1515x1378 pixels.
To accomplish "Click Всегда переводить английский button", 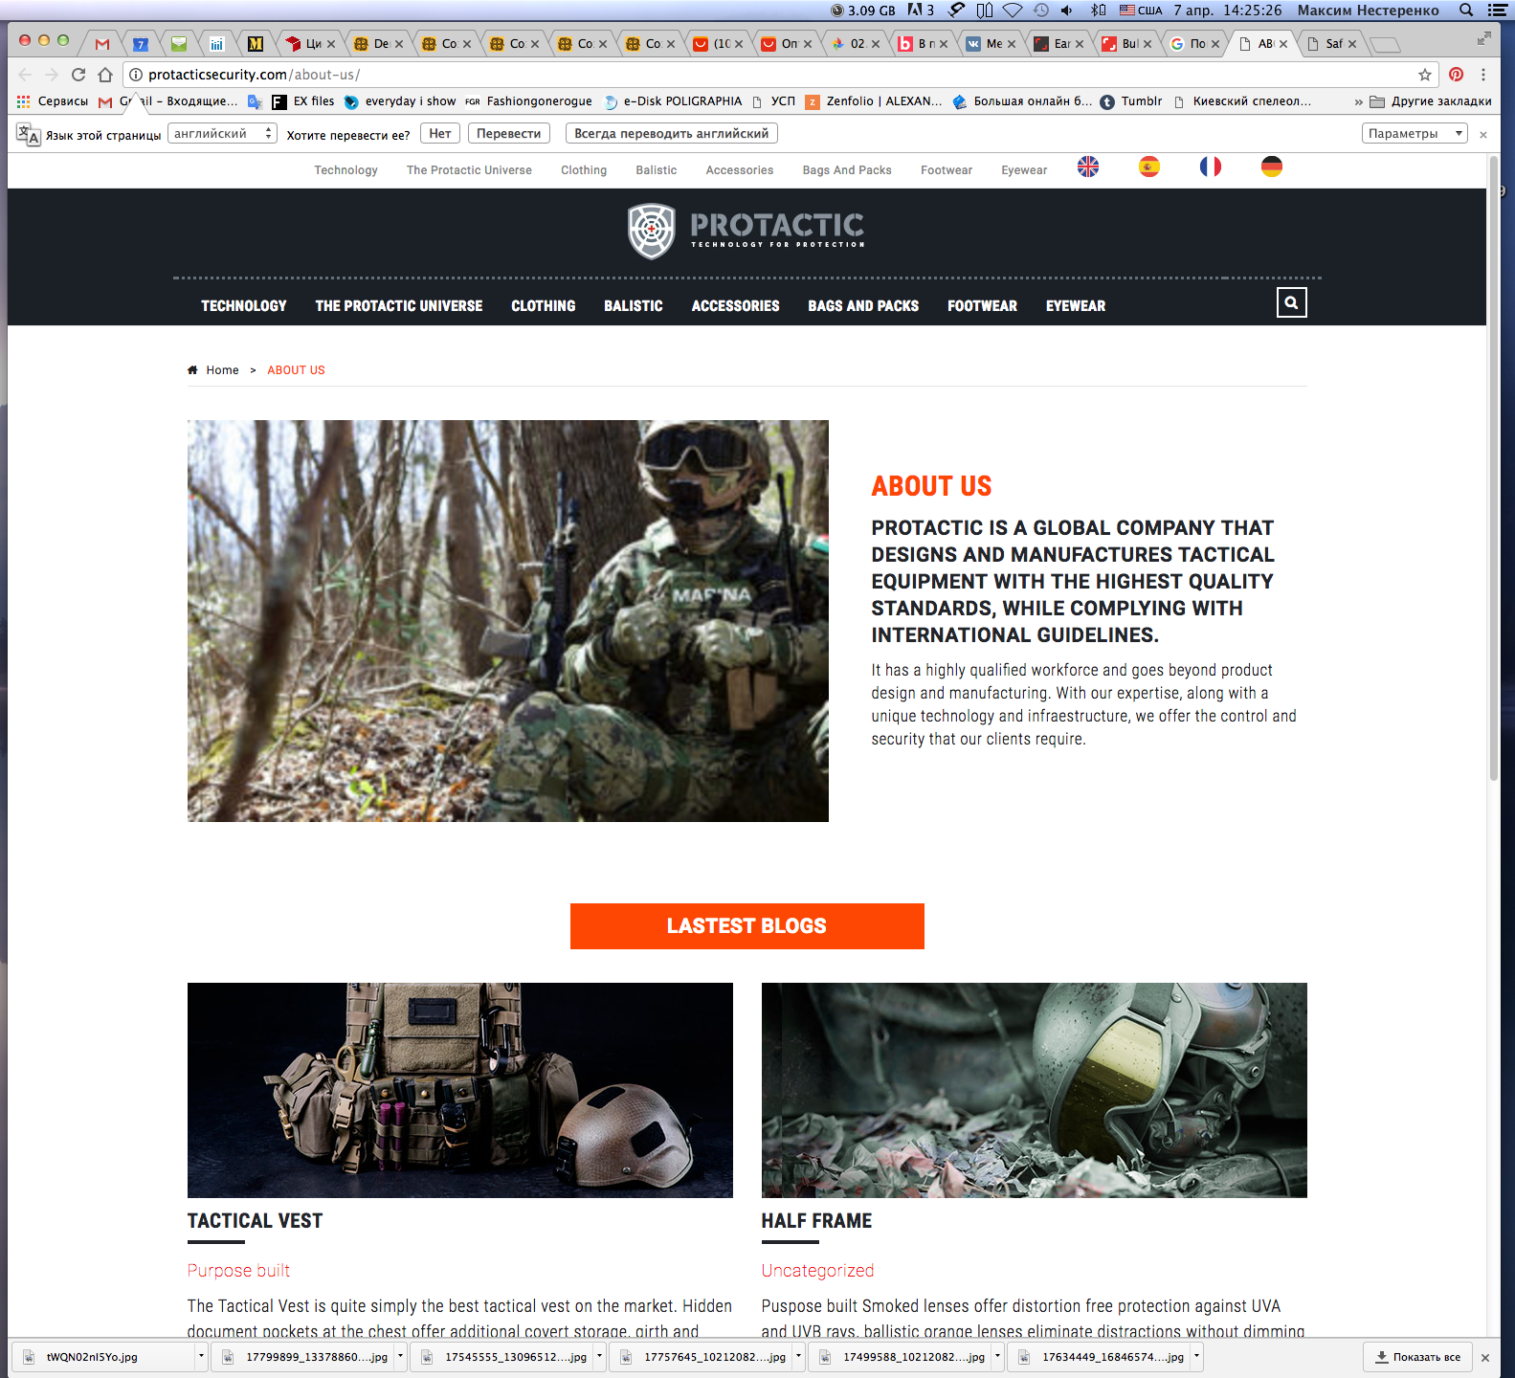I will (x=672, y=133).
